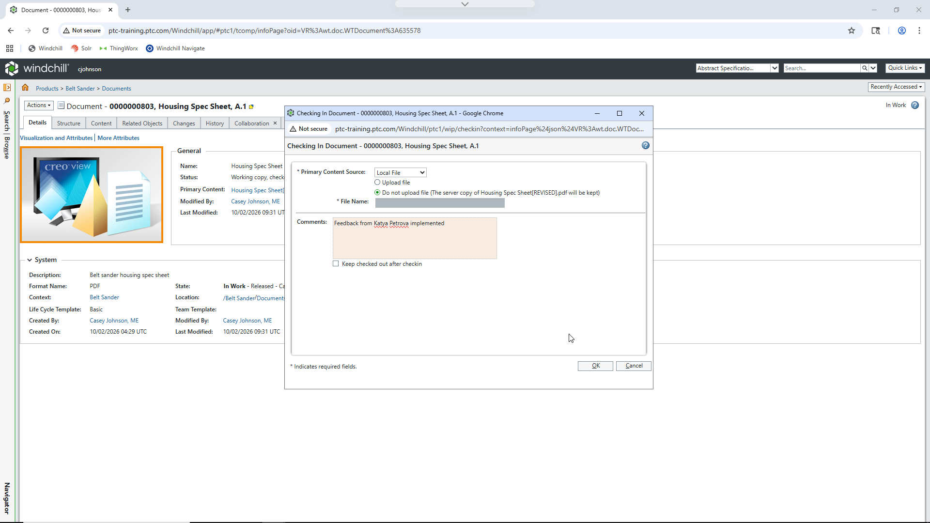Enable Keep checked out after checkin
The width and height of the screenshot is (930, 523).
pyautogui.click(x=336, y=263)
